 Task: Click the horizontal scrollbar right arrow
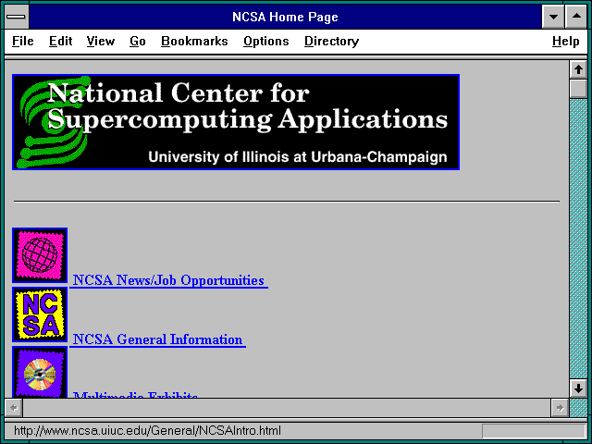point(560,408)
